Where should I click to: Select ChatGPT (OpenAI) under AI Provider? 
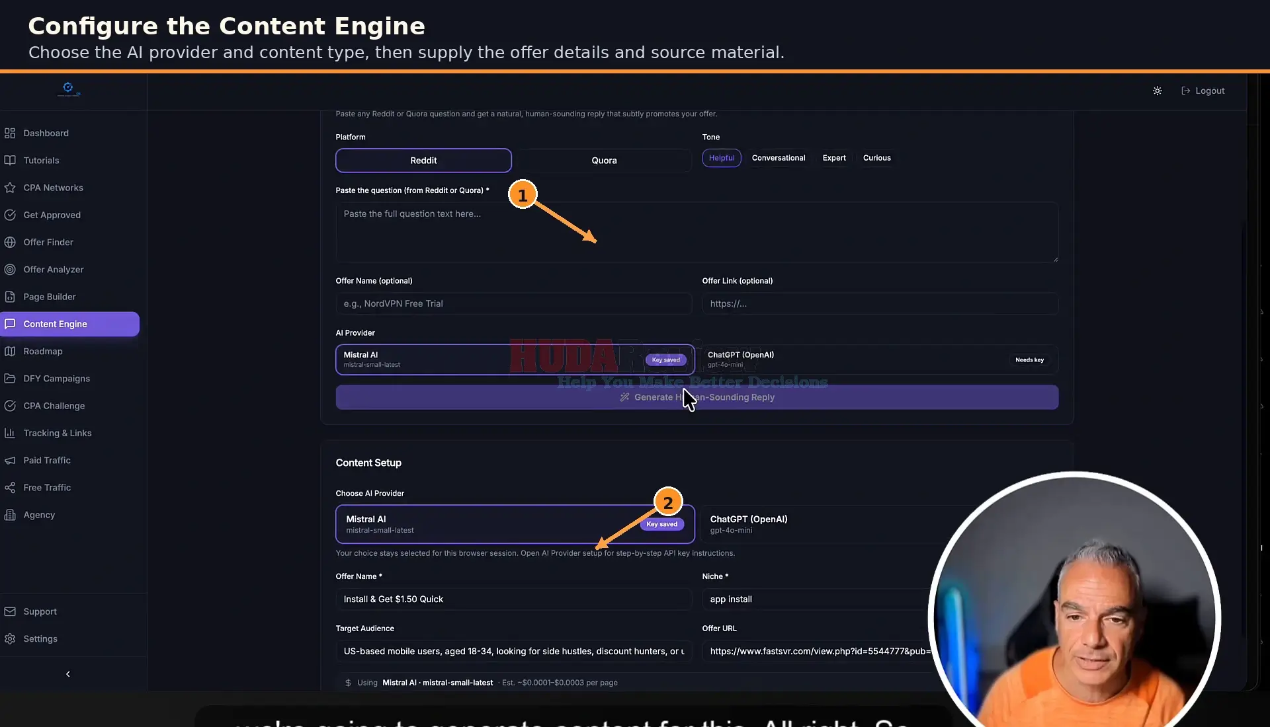[880, 360]
